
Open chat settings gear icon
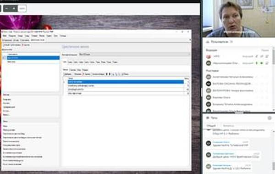pos(269,118)
